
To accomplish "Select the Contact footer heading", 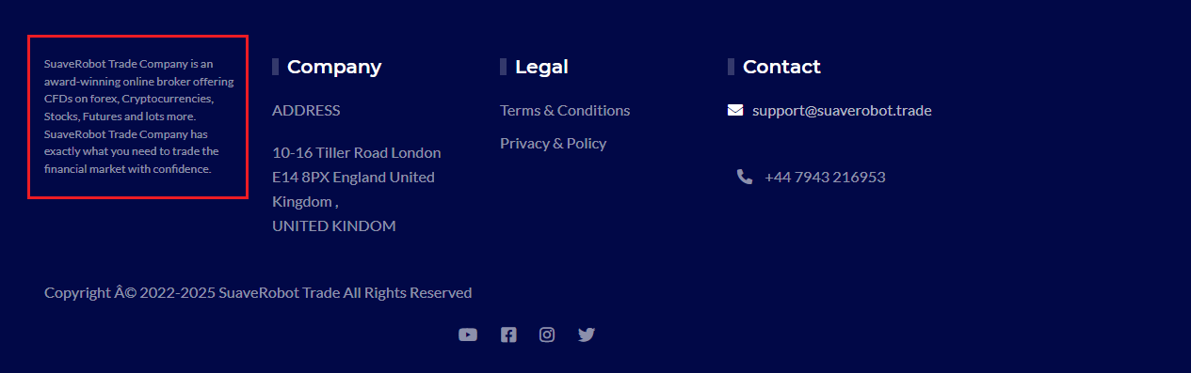I will coord(781,67).
